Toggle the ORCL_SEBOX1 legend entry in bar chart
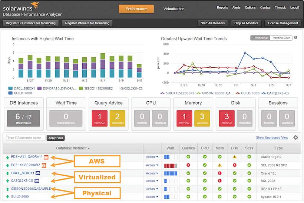 pos(22,88)
